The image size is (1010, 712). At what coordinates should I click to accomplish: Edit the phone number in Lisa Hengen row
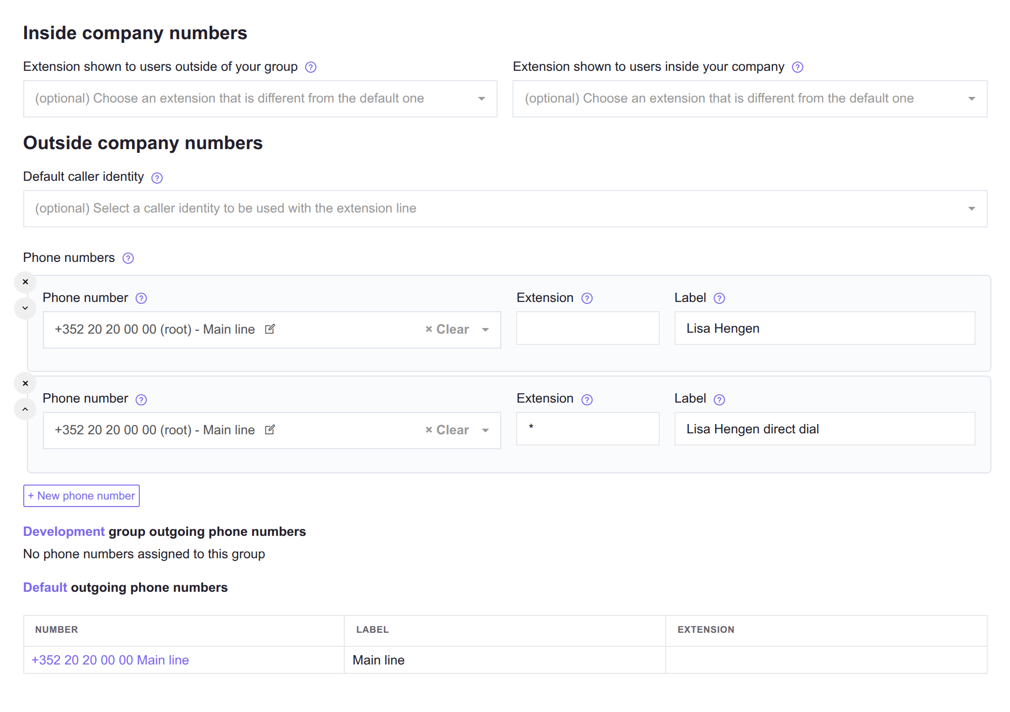tap(270, 329)
